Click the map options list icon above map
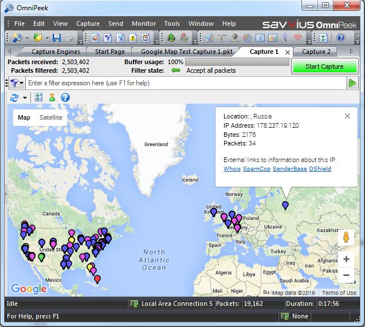 [38, 97]
